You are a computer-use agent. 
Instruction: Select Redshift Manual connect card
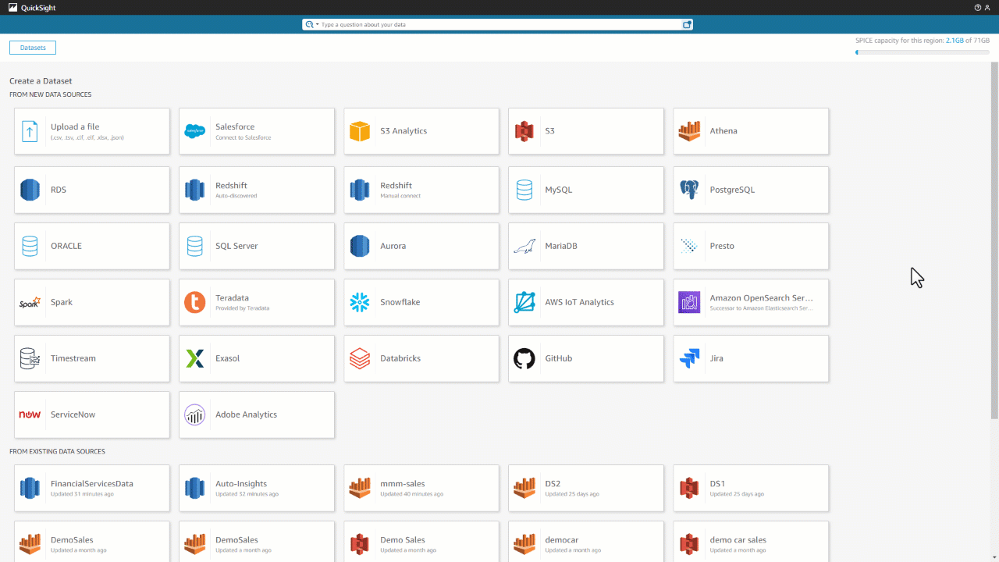[421, 190]
